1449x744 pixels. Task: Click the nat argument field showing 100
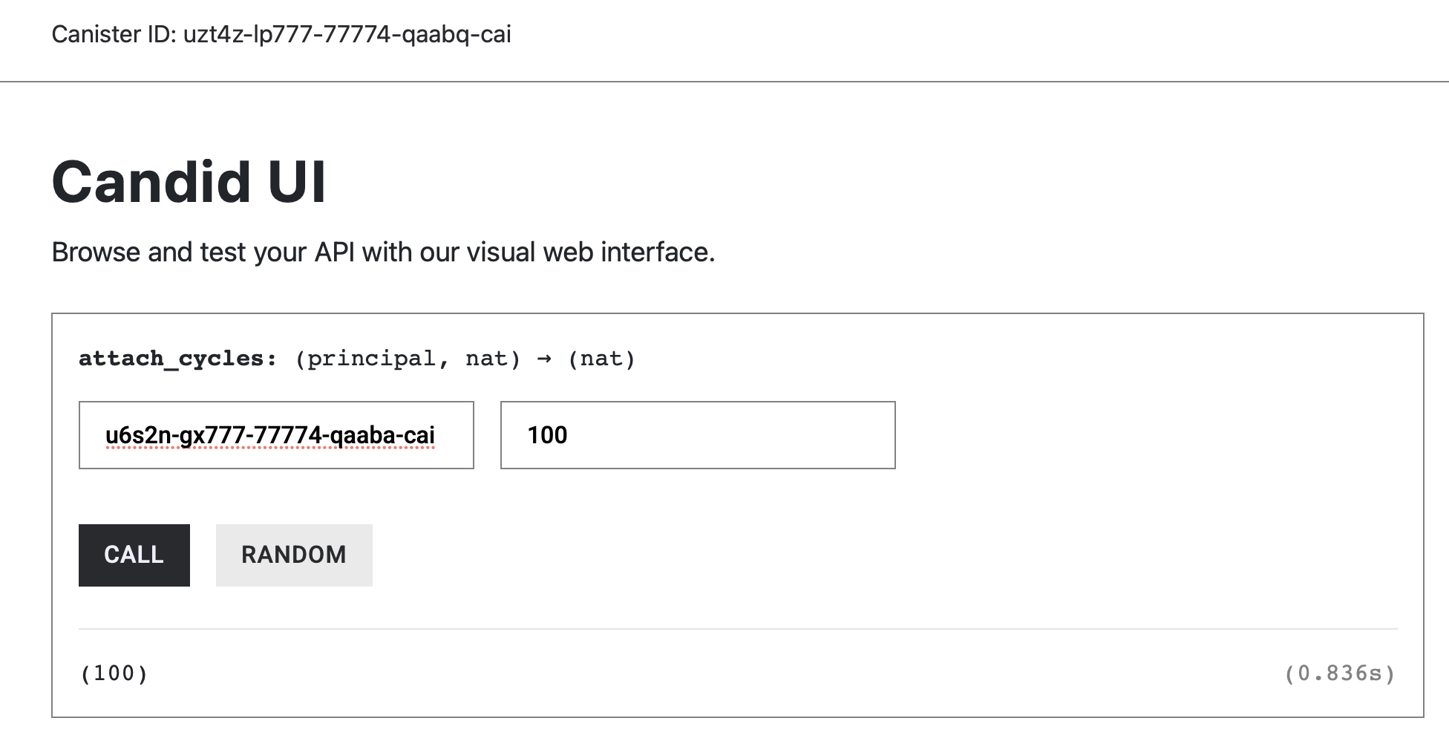696,435
